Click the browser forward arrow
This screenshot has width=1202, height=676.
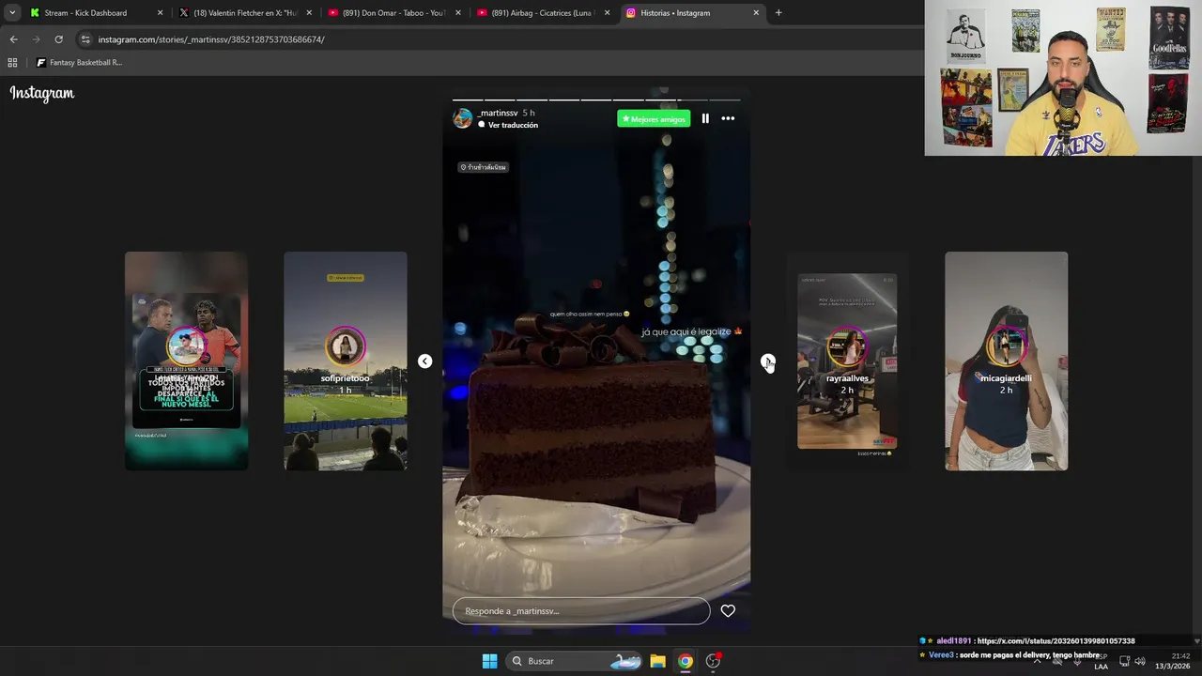(x=36, y=39)
